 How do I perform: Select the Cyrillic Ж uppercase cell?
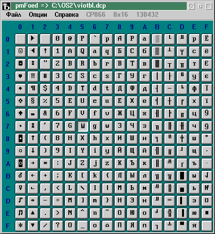[120, 113]
